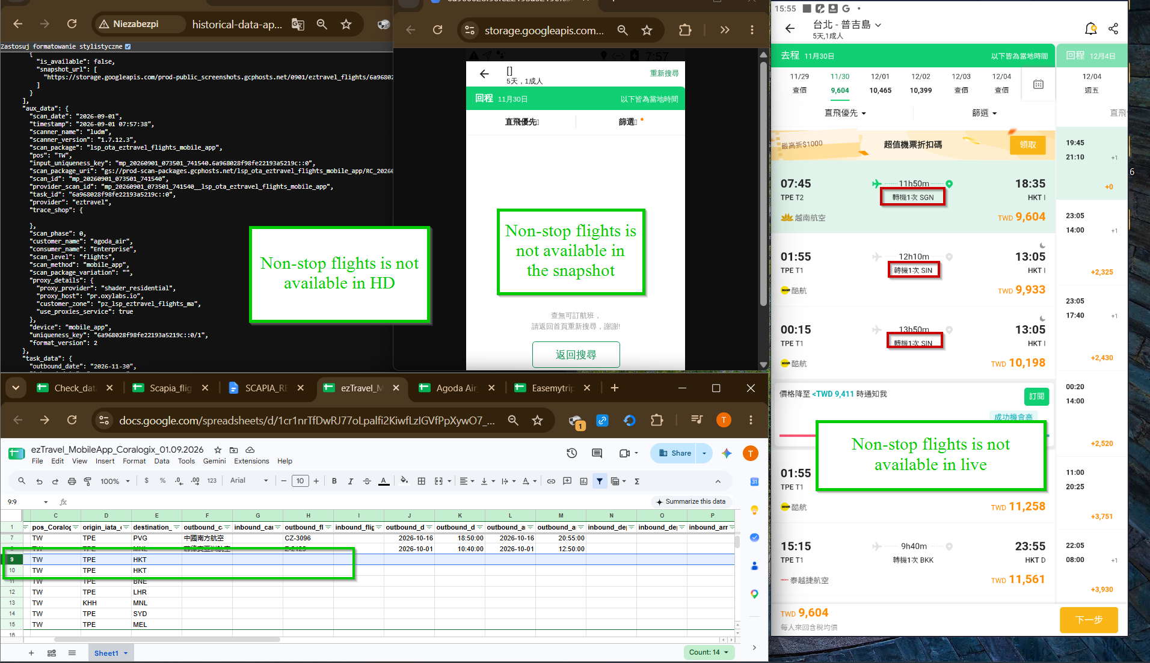Image resolution: width=1150 pixels, height=663 pixels.
Task: Open version history clock icon
Action: (571, 453)
